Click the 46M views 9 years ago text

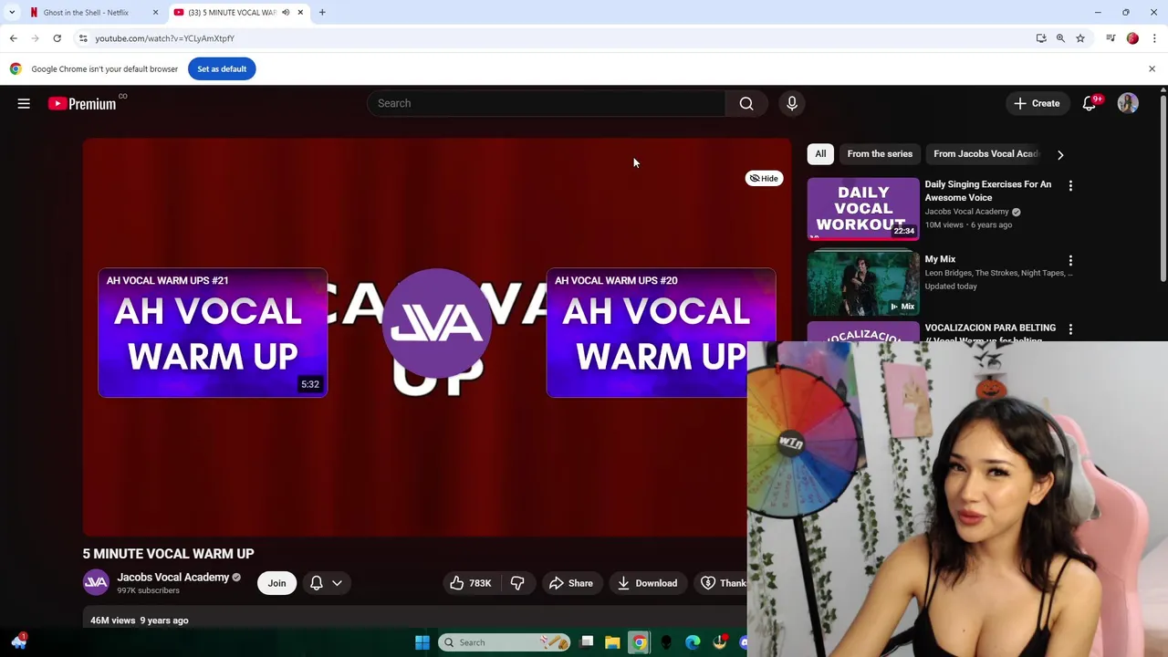tap(140, 620)
